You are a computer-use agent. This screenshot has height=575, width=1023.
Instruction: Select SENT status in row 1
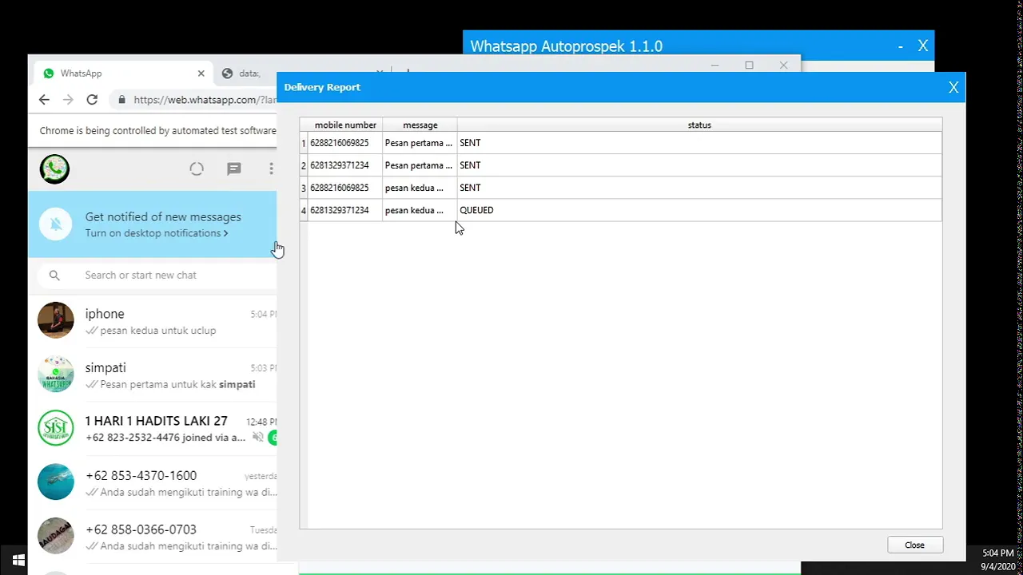click(x=699, y=143)
